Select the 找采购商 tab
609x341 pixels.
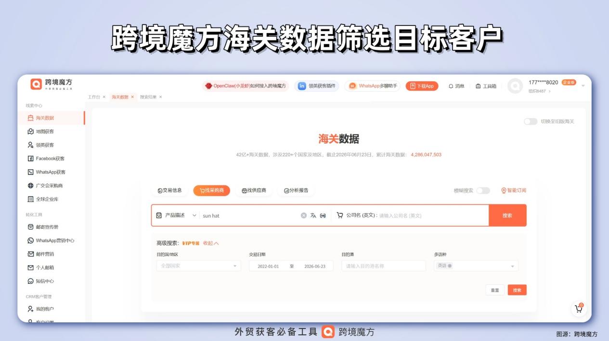pos(212,190)
